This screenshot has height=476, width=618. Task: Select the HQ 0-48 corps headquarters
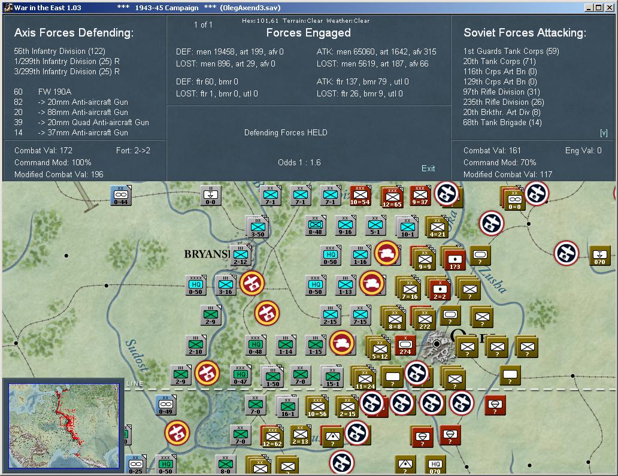click(255, 345)
